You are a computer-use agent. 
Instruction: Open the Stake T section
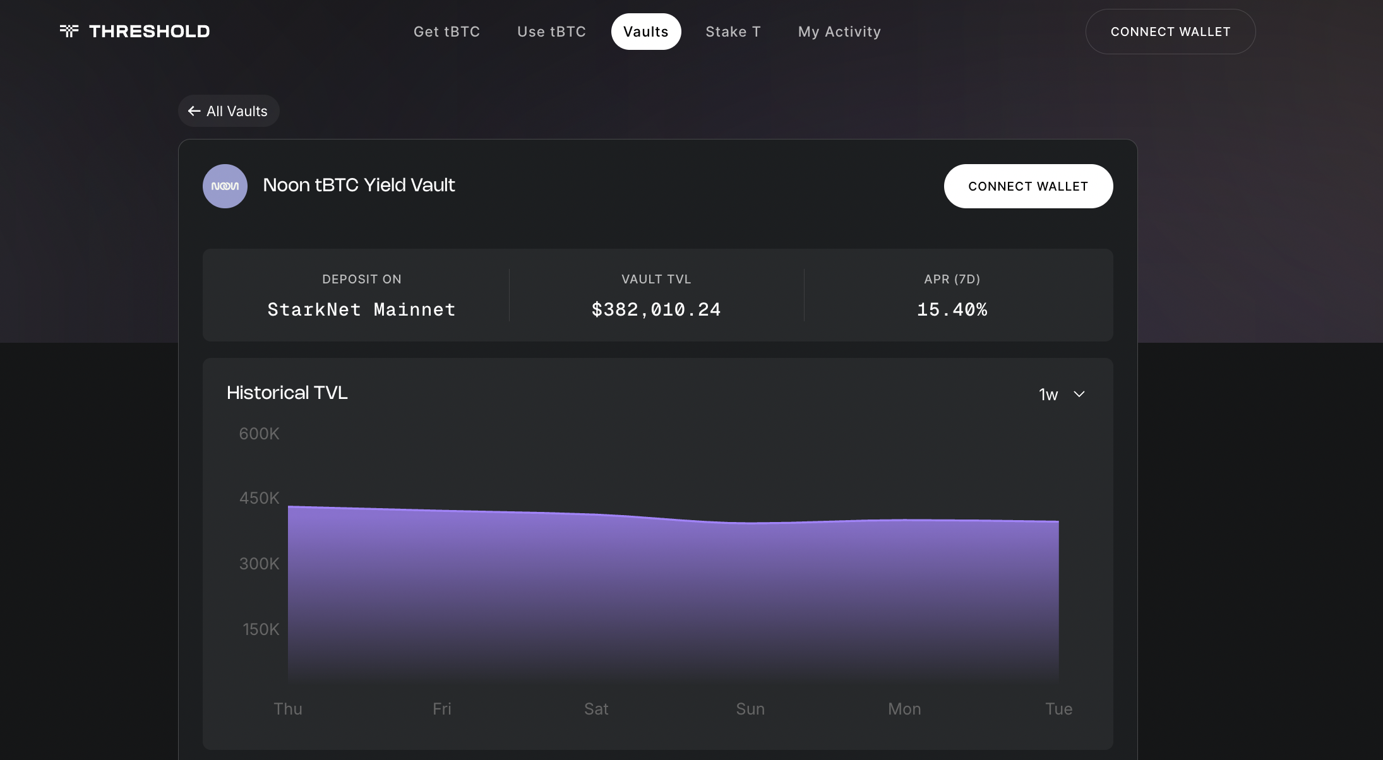click(733, 31)
